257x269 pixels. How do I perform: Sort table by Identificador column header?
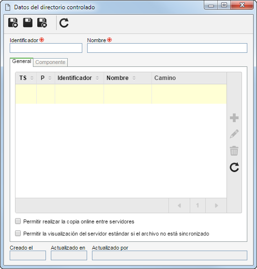point(79,78)
